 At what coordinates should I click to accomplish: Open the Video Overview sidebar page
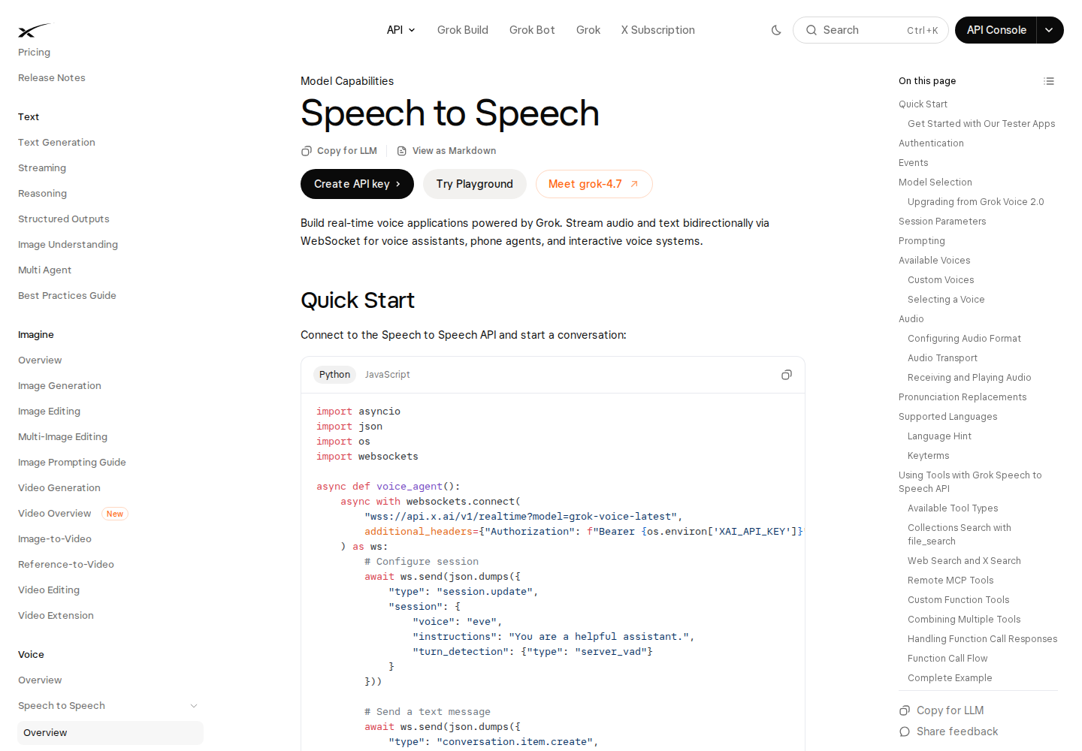(55, 514)
